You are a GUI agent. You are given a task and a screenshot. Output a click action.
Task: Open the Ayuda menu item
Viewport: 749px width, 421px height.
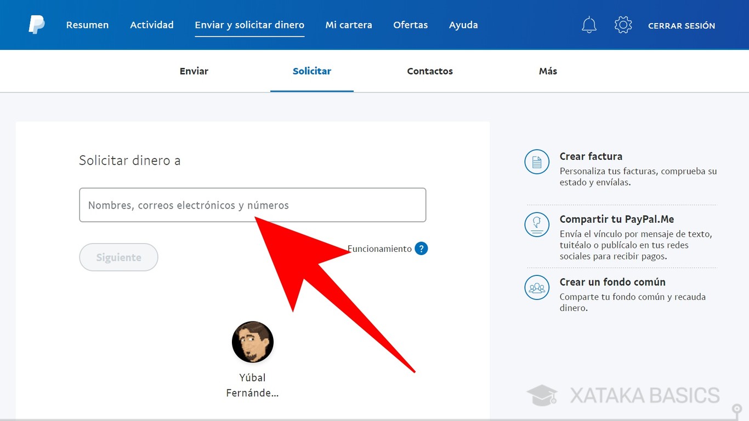pos(463,25)
